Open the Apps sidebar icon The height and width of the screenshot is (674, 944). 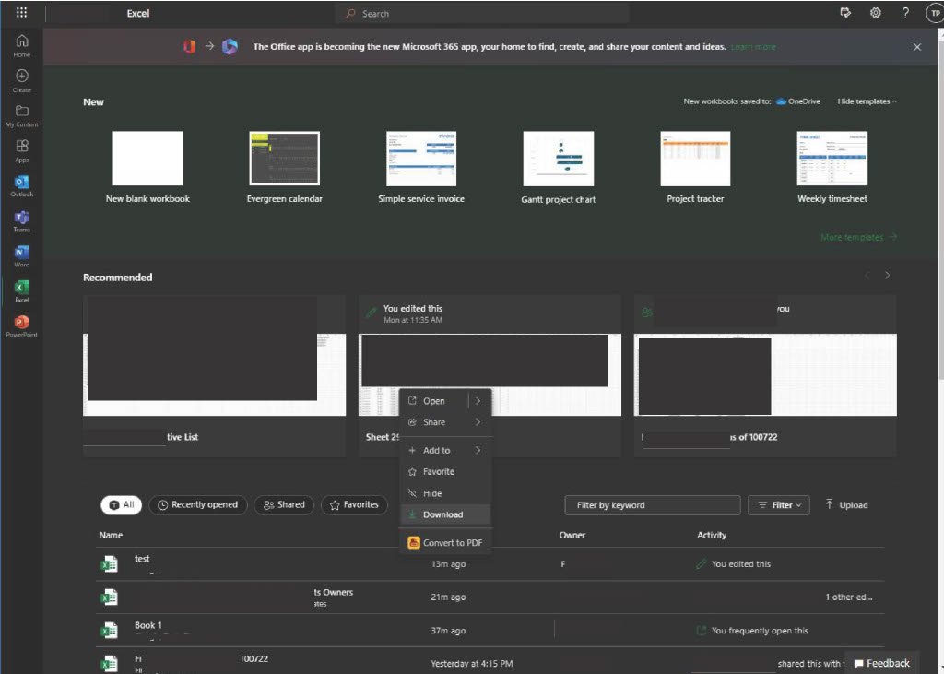click(22, 150)
